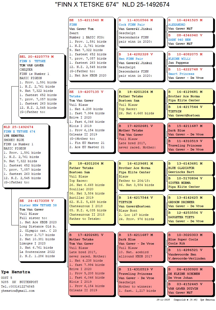Select the pedigree title heading at top
The width and height of the screenshot is (216, 310).
click(112, 4)
